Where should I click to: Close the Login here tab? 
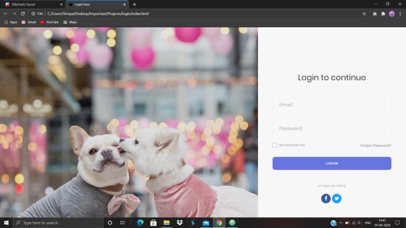click(124, 5)
